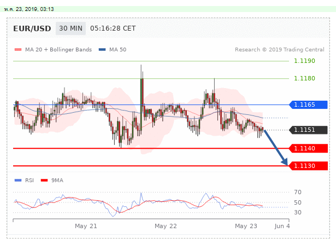The width and height of the screenshot is (336, 244).
Task: Click the RSI 50 axis label
Action: click(298, 202)
